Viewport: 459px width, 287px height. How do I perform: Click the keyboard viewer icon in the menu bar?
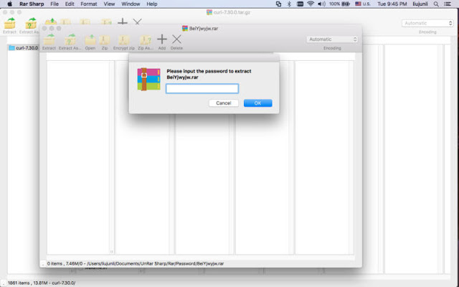click(300, 4)
